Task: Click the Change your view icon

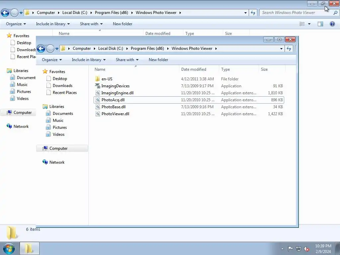Action: (302, 24)
